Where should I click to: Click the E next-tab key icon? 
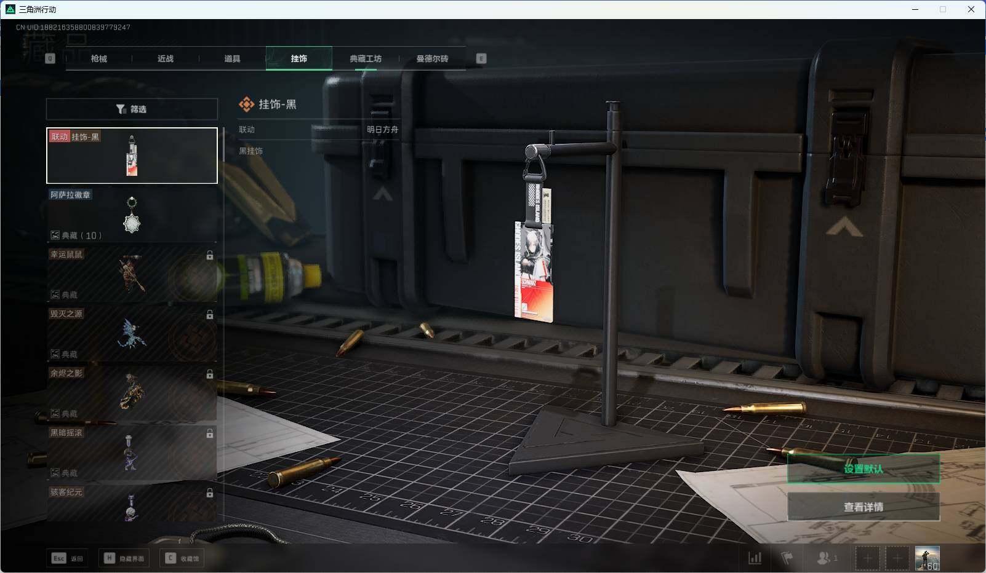[481, 58]
